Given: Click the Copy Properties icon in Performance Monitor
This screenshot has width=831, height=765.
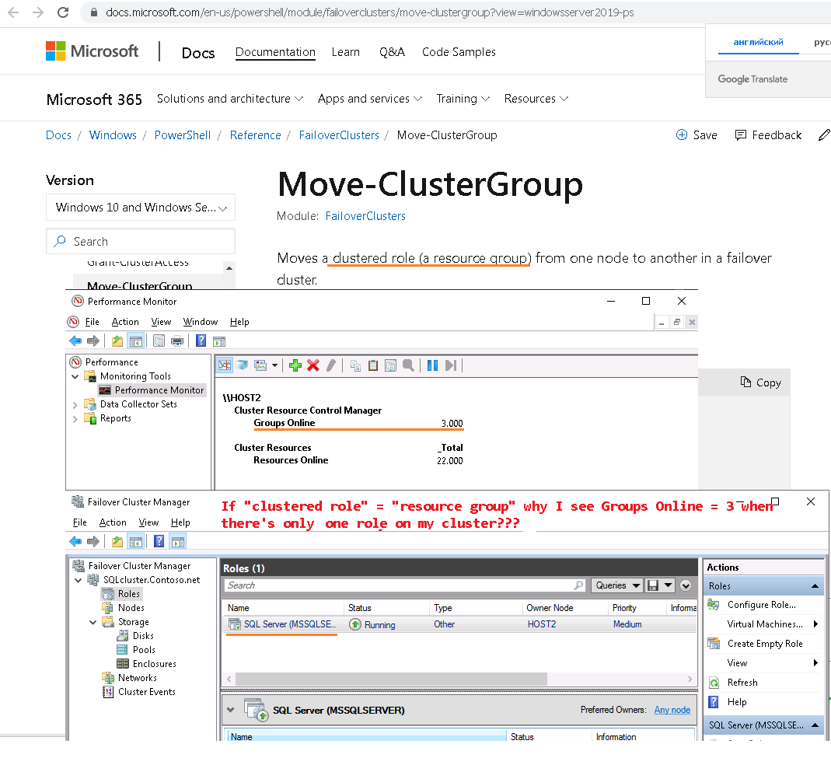Looking at the screenshot, I should (355, 365).
